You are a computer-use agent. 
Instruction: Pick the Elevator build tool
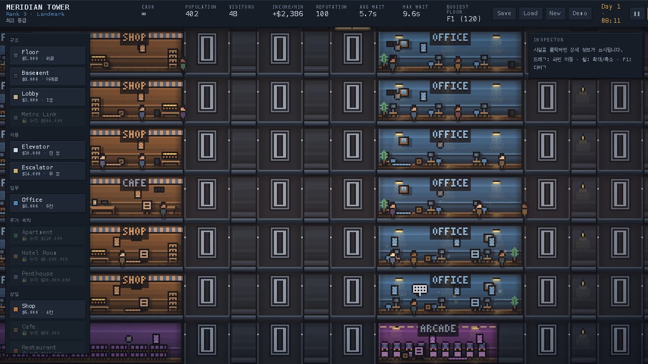pyautogui.click(x=48, y=150)
